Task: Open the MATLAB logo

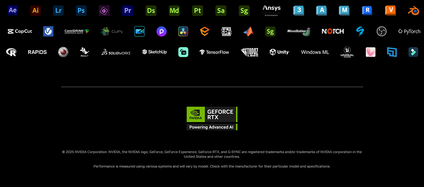Action: 248,31
